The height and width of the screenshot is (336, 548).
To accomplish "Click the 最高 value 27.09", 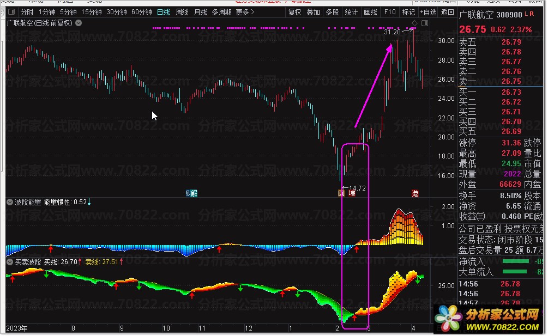I will click(x=511, y=153).
